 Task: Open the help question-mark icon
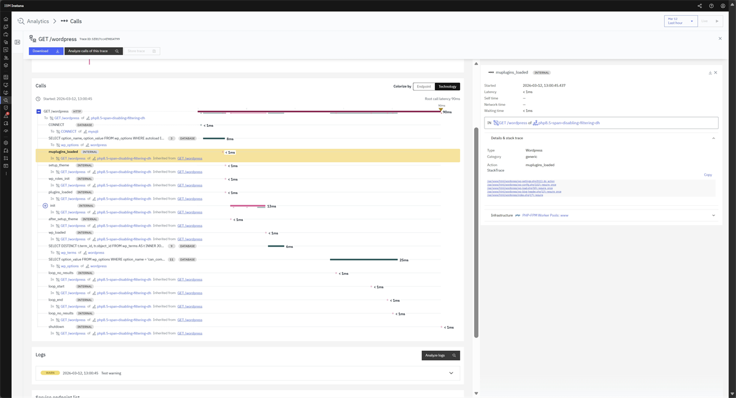click(711, 6)
